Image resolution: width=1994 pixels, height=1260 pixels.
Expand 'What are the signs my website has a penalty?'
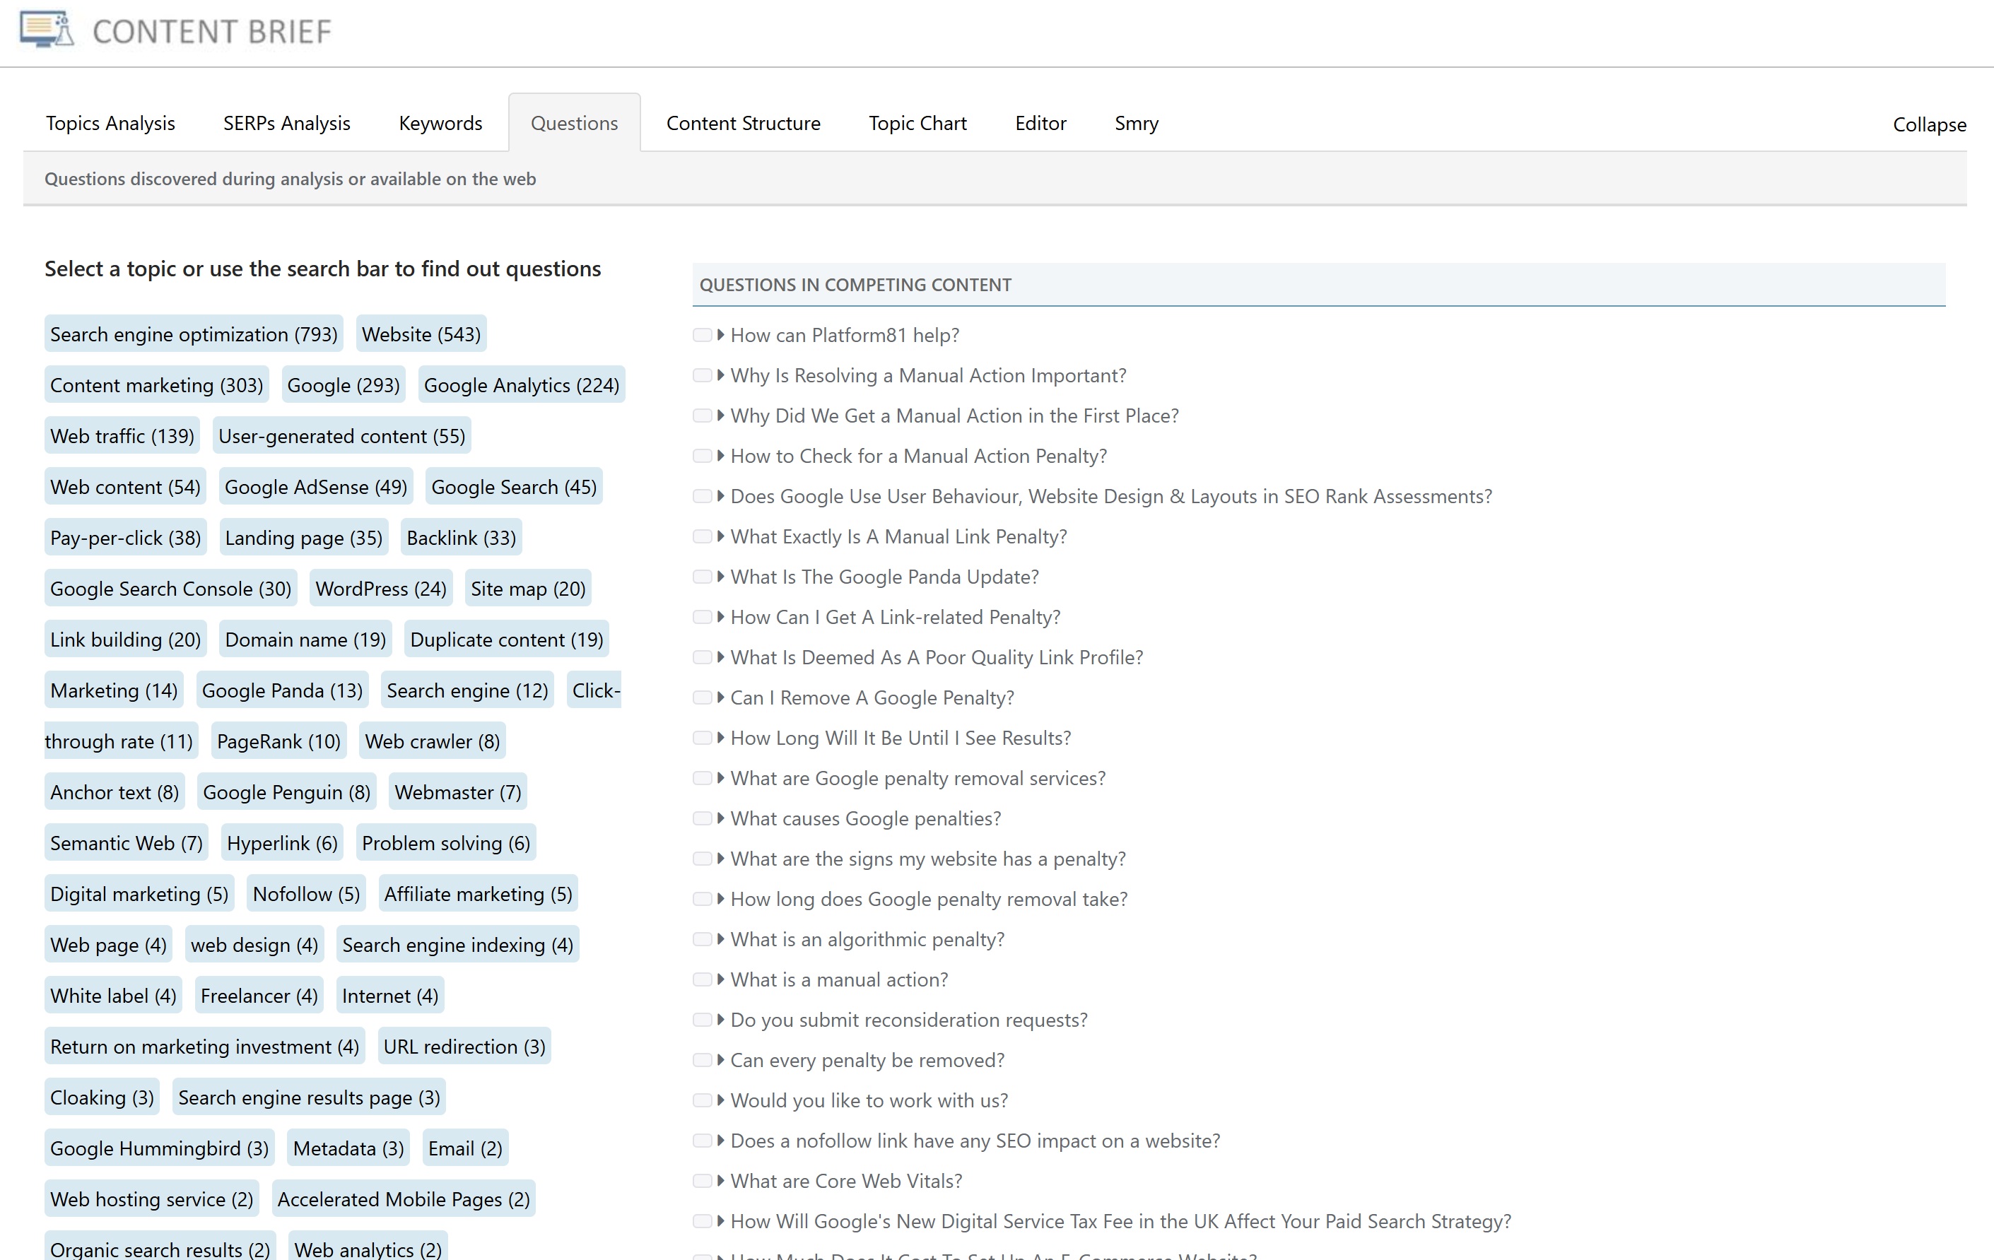click(x=721, y=859)
